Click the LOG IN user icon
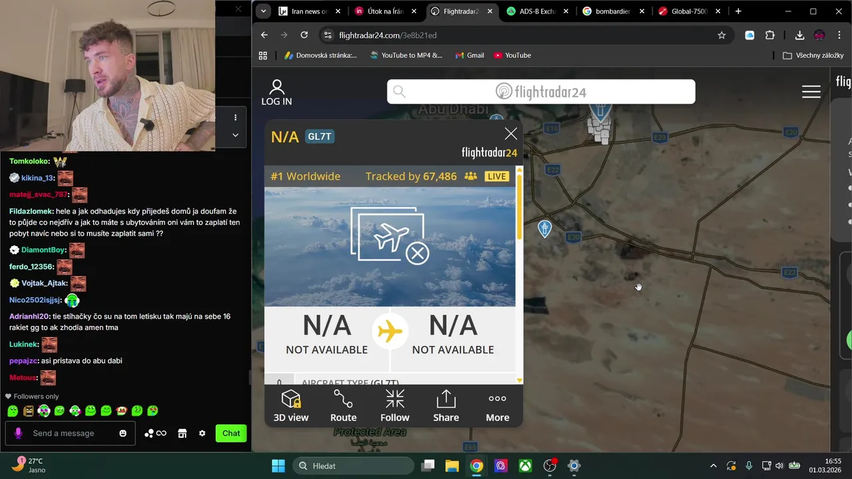The image size is (852, 479). (276, 92)
